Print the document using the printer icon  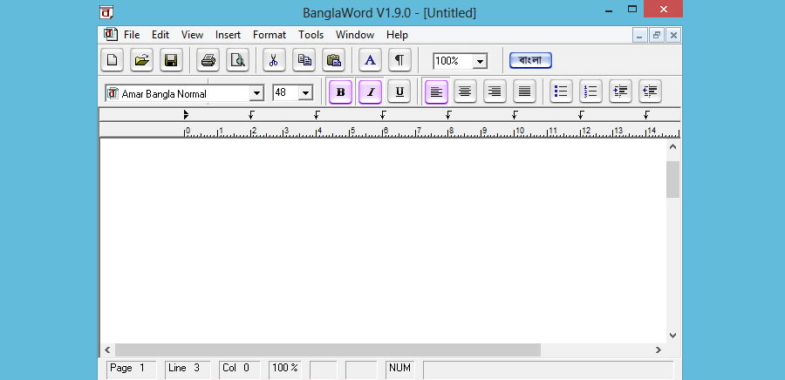208,60
